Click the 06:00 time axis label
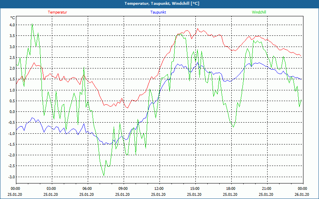 tap(87, 189)
